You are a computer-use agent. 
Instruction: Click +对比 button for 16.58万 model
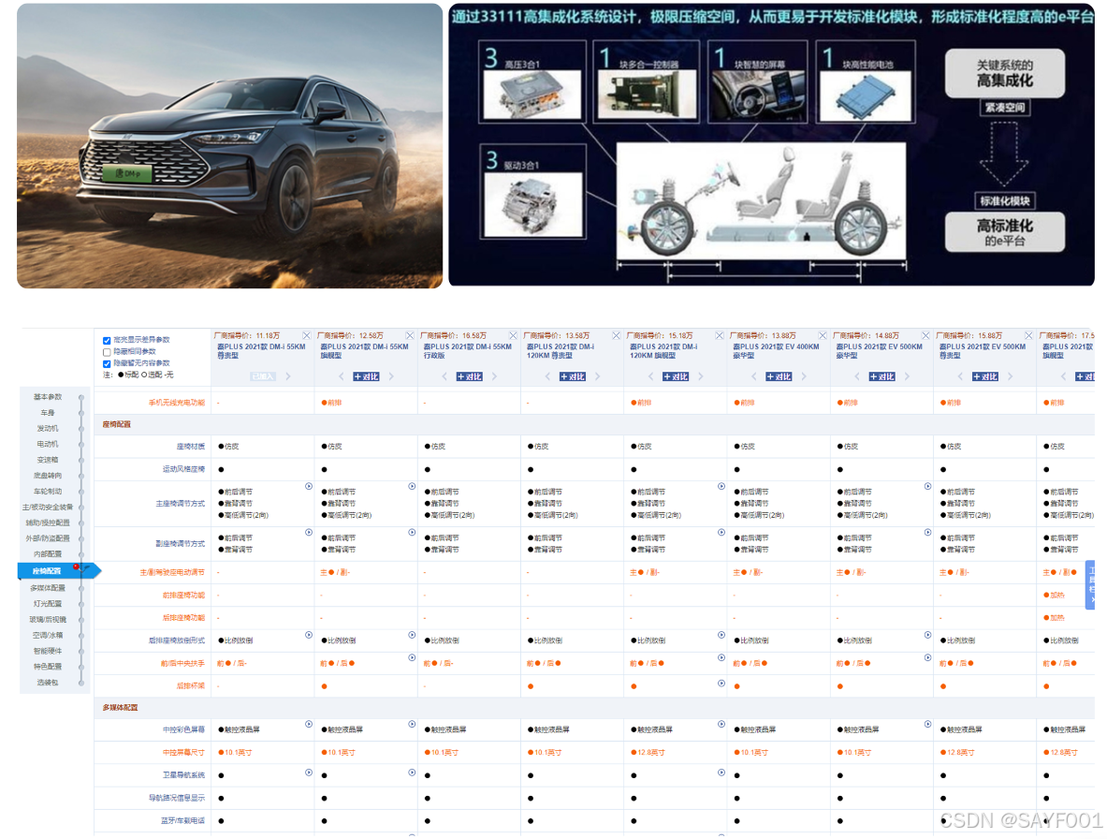[470, 376]
